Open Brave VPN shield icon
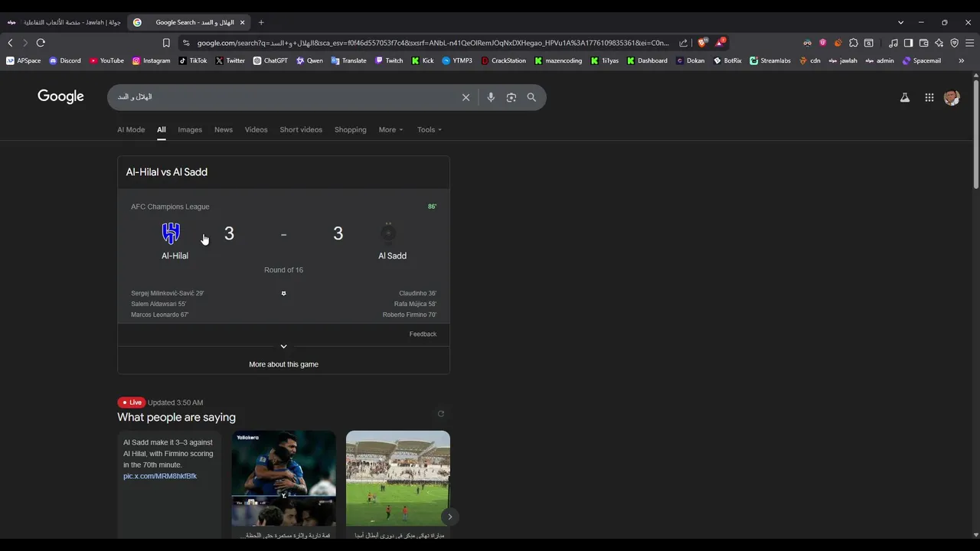The height and width of the screenshot is (551, 980). (954, 43)
